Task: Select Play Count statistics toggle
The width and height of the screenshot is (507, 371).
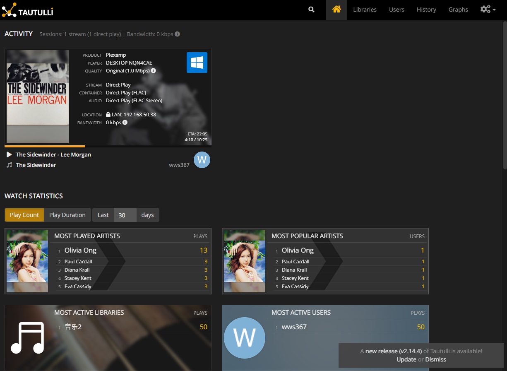Action: tap(24, 215)
